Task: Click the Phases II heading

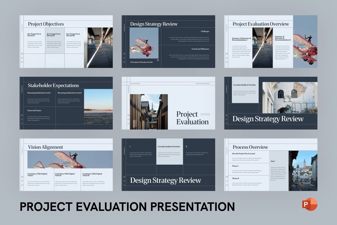Action: pos(235,179)
